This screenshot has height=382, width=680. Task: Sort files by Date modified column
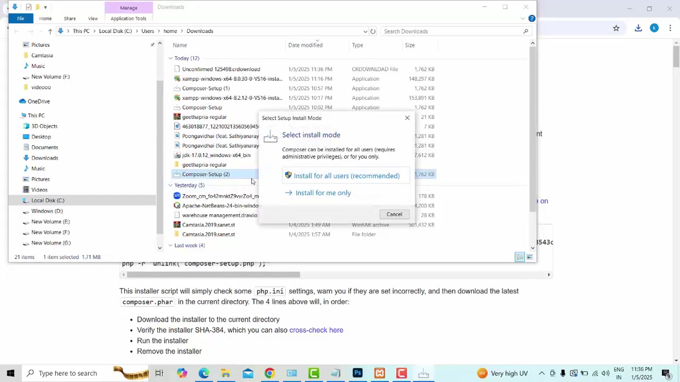pos(305,45)
